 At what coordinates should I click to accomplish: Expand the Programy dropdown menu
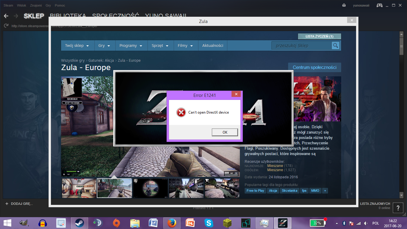(131, 46)
